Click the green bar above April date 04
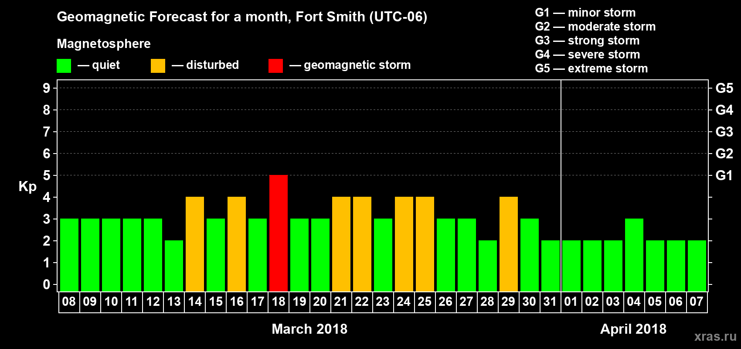This screenshot has height=349, width=741. pyautogui.click(x=634, y=255)
